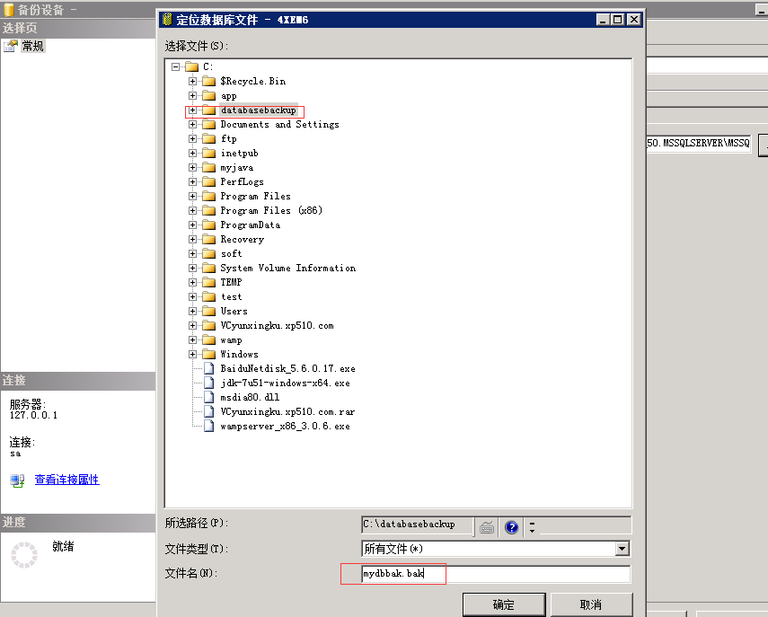Click the 常规 page icon in sidebar
The image size is (768, 617).
pyautogui.click(x=10, y=46)
